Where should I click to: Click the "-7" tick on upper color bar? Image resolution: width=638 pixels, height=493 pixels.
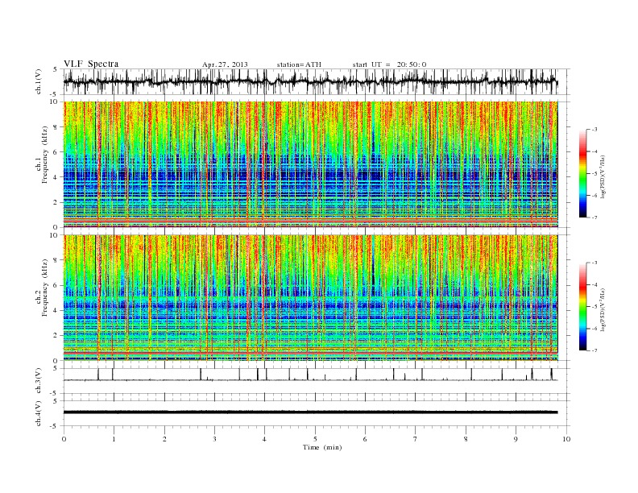pyautogui.click(x=594, y=217)
